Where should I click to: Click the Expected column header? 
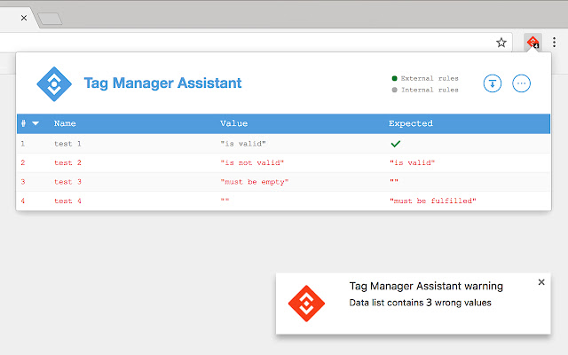tap(411, 123)
